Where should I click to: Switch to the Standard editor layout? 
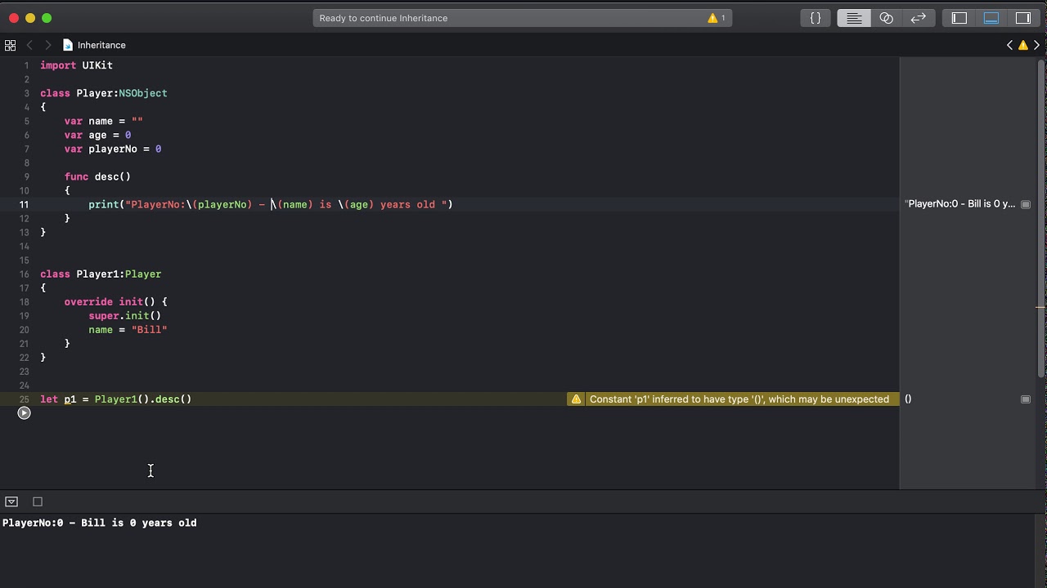pos(854,18)
